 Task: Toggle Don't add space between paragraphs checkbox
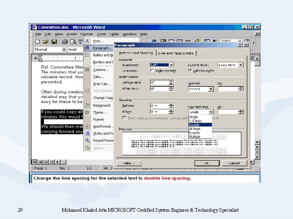click(124, 118)
